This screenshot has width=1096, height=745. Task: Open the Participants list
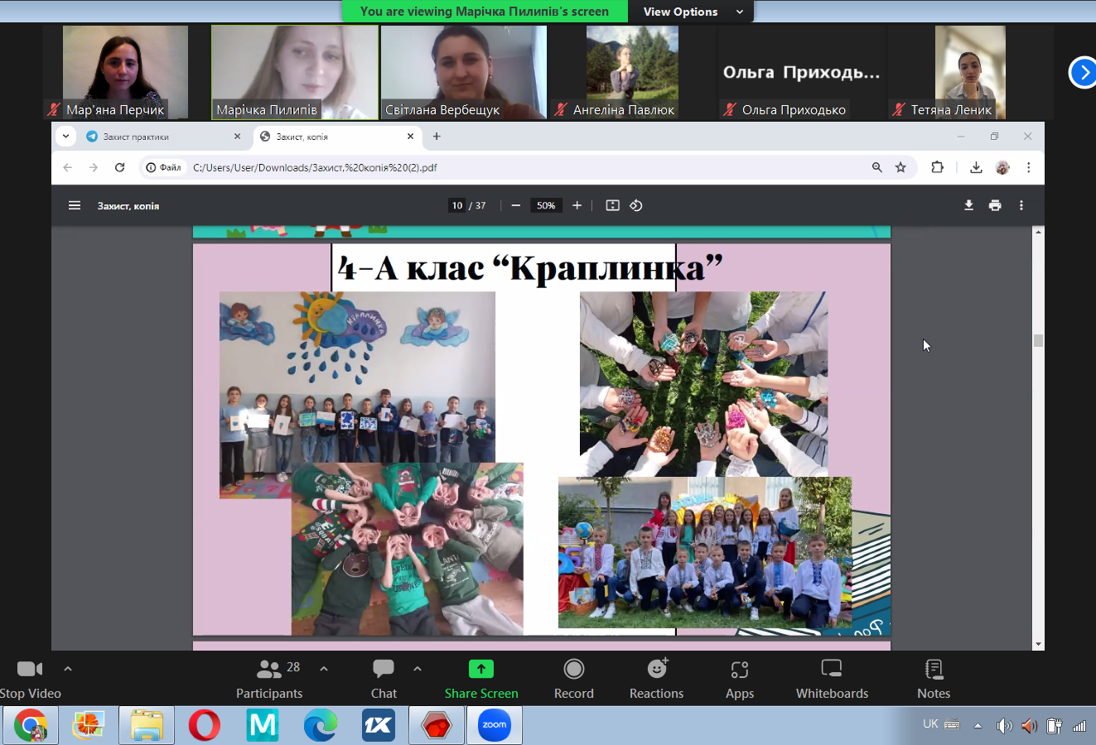click(269, 678)
